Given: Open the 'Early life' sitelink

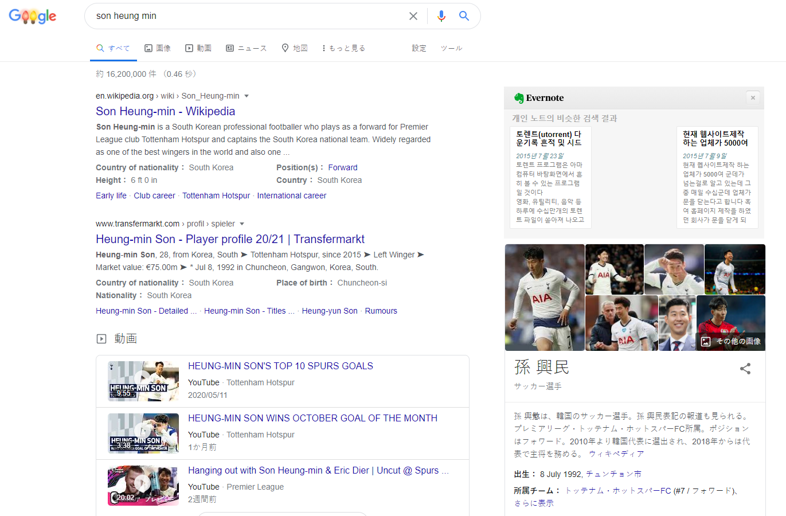Looking at the screenshot, I should click(x=111, y=196).
